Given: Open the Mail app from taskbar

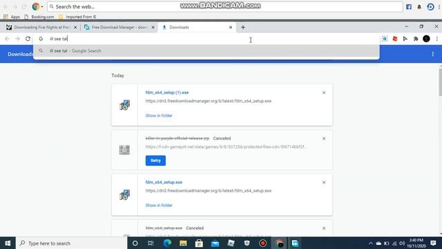Looking at the screenshot, I should (215, 243).
